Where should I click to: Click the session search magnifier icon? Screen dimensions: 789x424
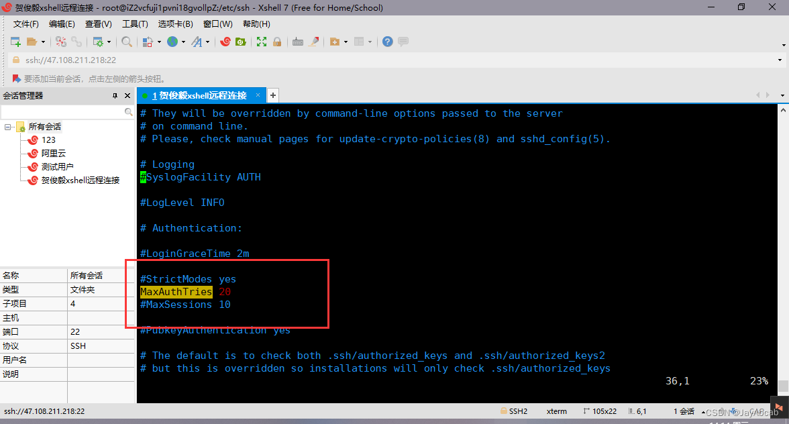tap(128, 112)
